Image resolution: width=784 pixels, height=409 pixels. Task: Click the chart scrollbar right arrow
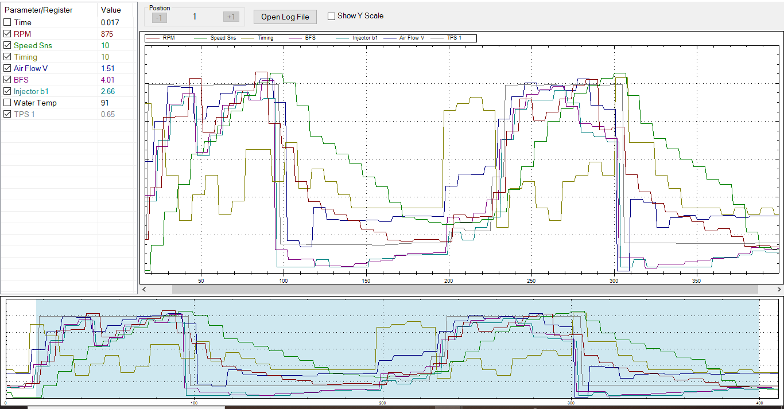click(x=779, y=290)
